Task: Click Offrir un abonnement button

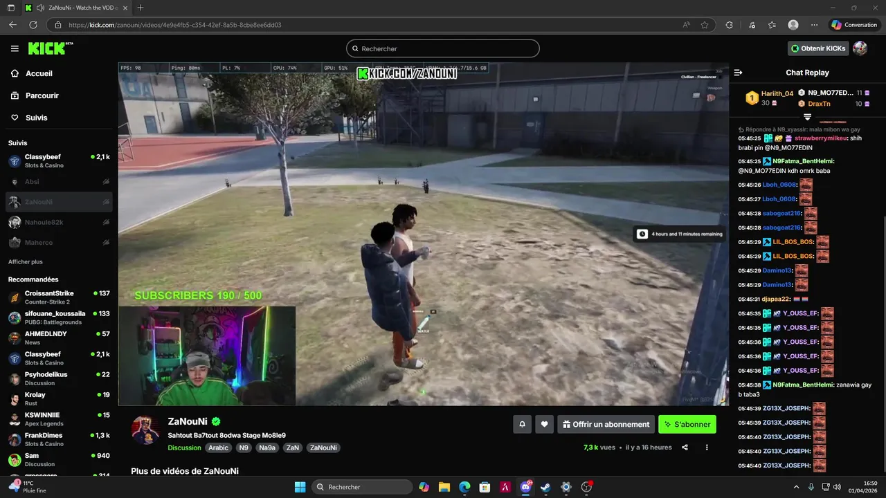Action: tap(606, 424)
